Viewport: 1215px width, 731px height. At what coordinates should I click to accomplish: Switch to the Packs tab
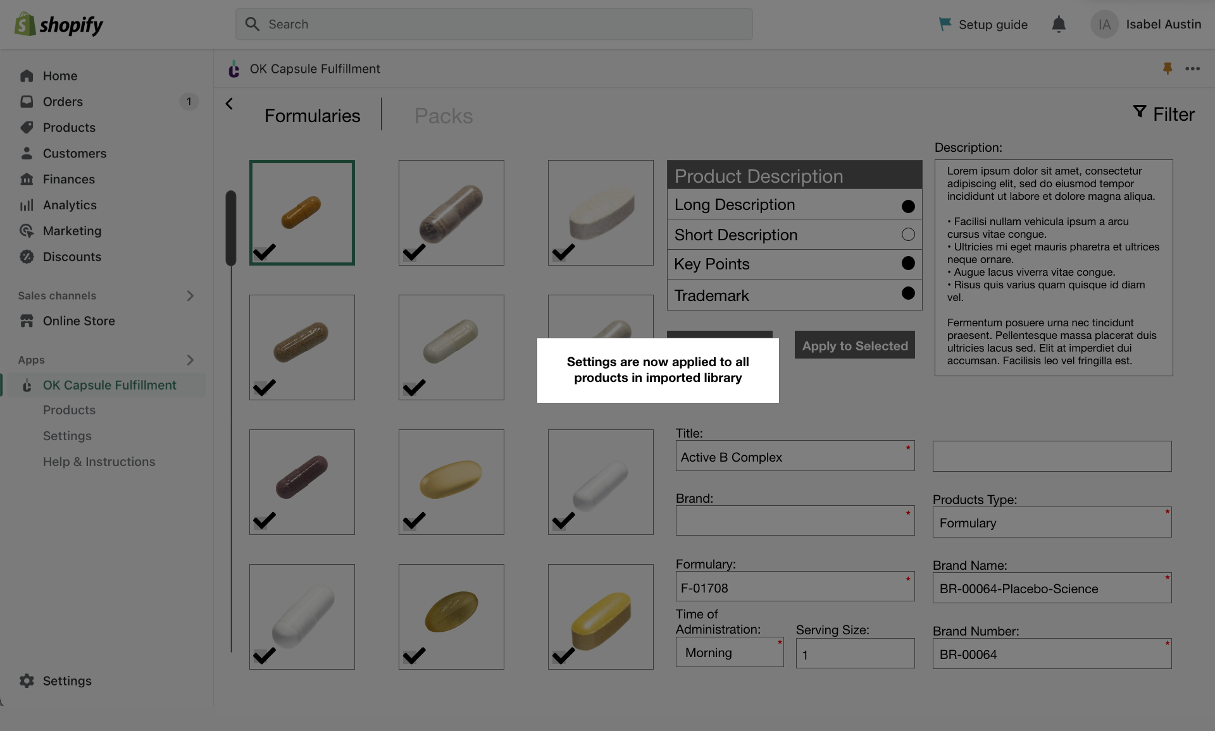click(443, 116)
